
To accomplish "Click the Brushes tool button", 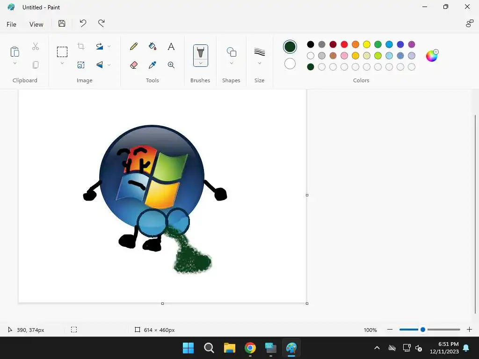I will coord(200,52).
